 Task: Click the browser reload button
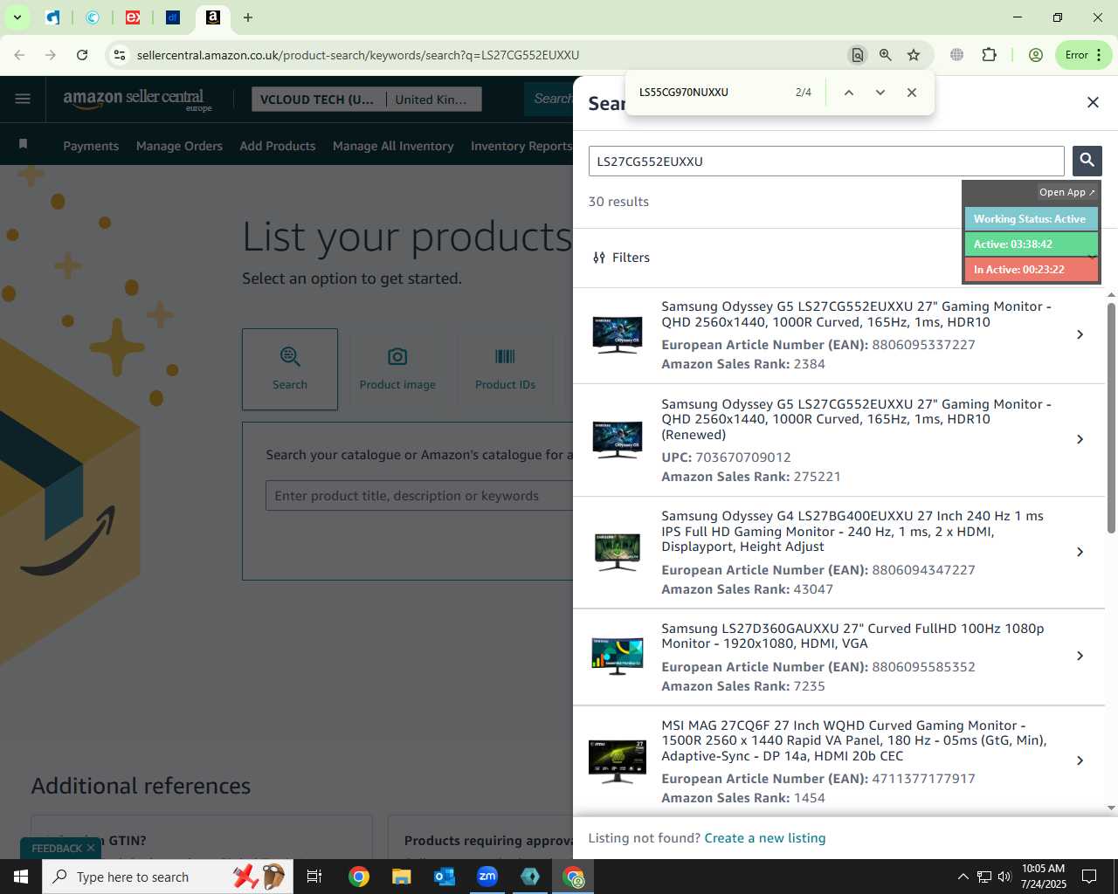pyautogui.click(x=82, y=55)
